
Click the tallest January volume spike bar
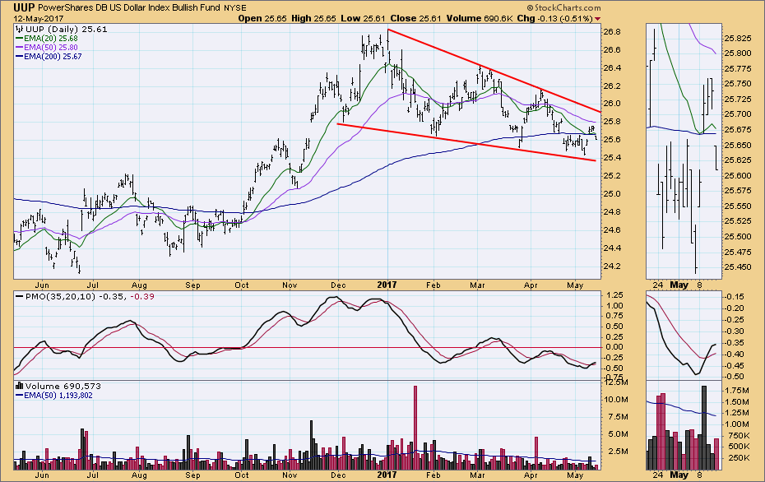[x=415, y=428]
